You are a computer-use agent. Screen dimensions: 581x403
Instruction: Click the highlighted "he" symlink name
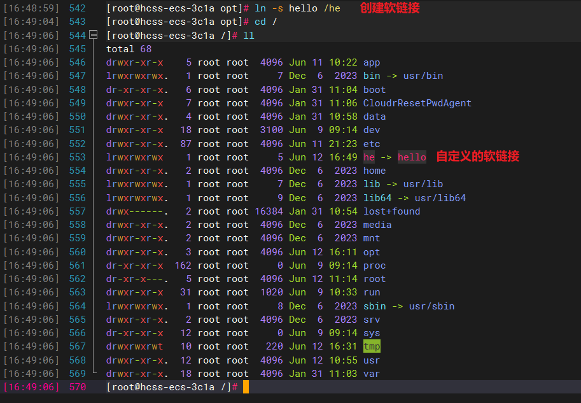coord(369,157)
